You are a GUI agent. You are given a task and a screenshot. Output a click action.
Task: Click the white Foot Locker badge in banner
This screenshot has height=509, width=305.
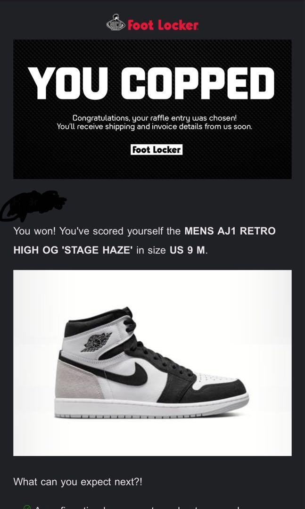click(157, 150)
